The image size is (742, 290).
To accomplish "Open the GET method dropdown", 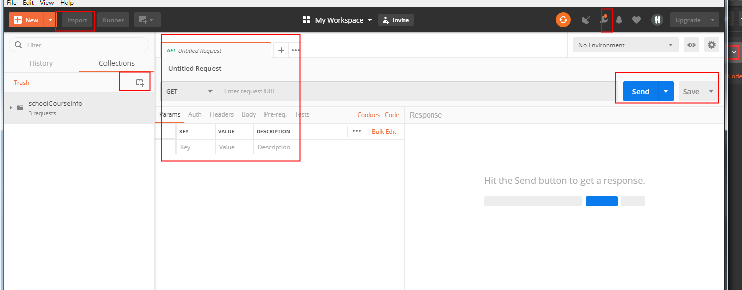I will (x=190, y=91).
